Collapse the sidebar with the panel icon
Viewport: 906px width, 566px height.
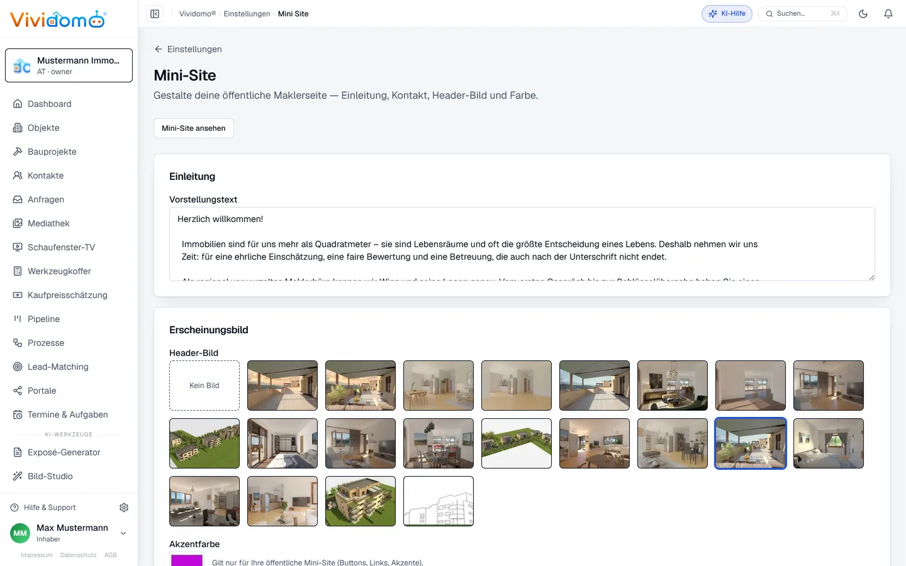155,14
